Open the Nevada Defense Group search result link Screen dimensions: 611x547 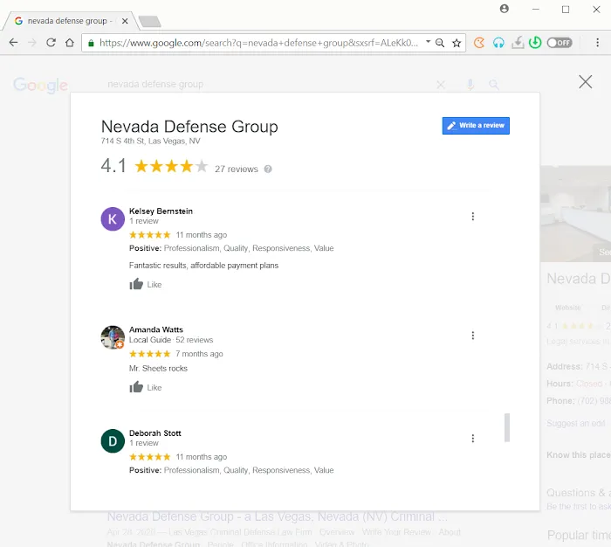tap(278, 516)
